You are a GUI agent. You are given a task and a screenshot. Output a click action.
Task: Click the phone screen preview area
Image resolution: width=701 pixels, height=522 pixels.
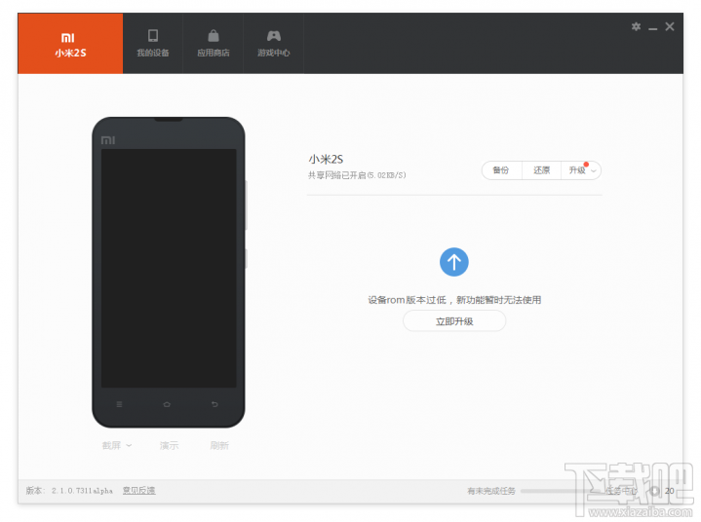169,269
